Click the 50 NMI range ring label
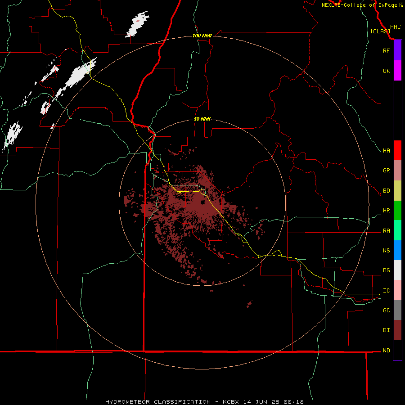Screen dimensions: 405x405 [202, 119]
